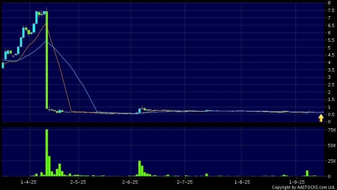Image resolution: width=337 pixels, height=190 pixels.
Task: Click the "3.5" price axis label
Action: [x=331, y=70]
